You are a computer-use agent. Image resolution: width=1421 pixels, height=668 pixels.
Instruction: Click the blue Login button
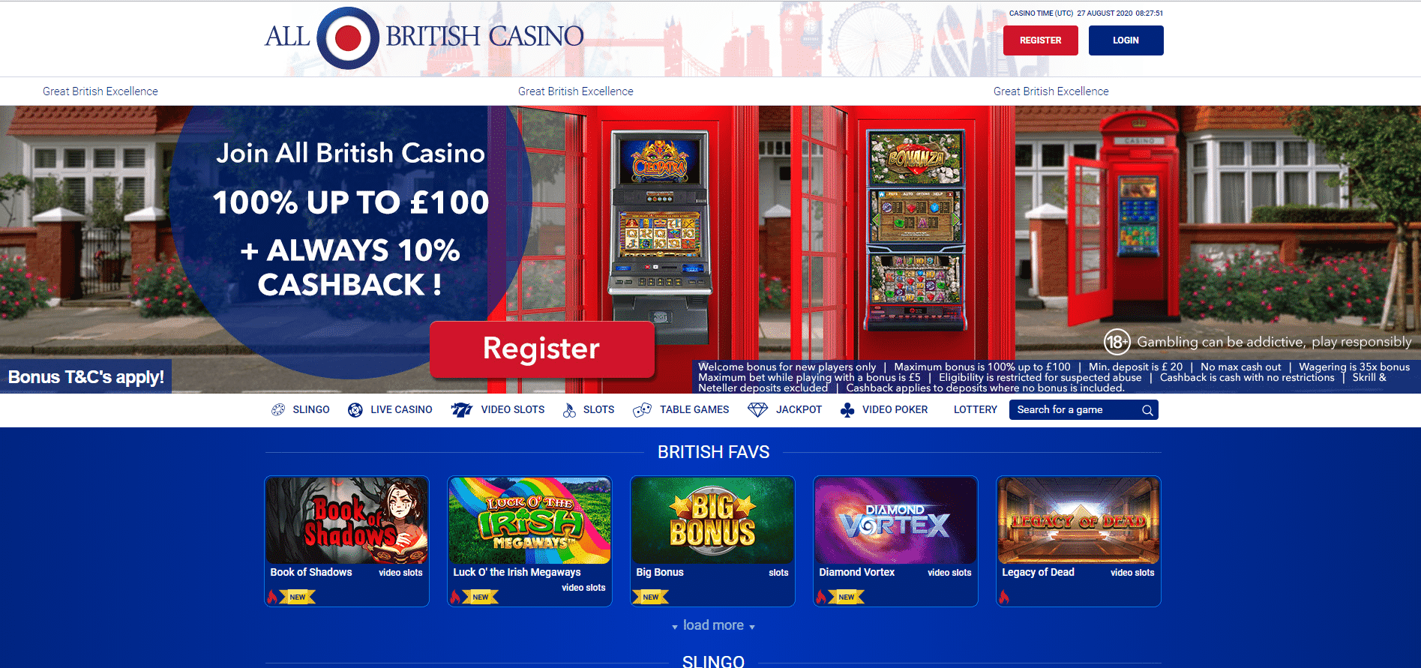click(1126, 40)
